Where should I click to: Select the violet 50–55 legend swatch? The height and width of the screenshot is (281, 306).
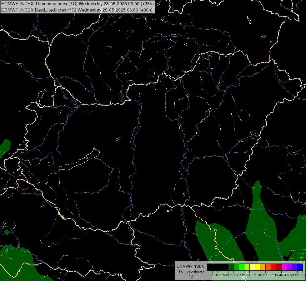click(x=295, y=267)
